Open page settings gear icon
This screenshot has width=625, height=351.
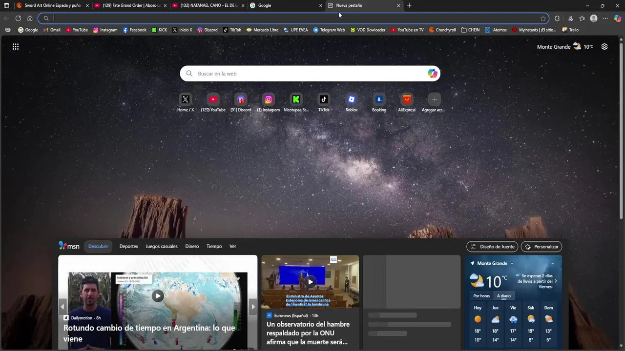[604, 47]
